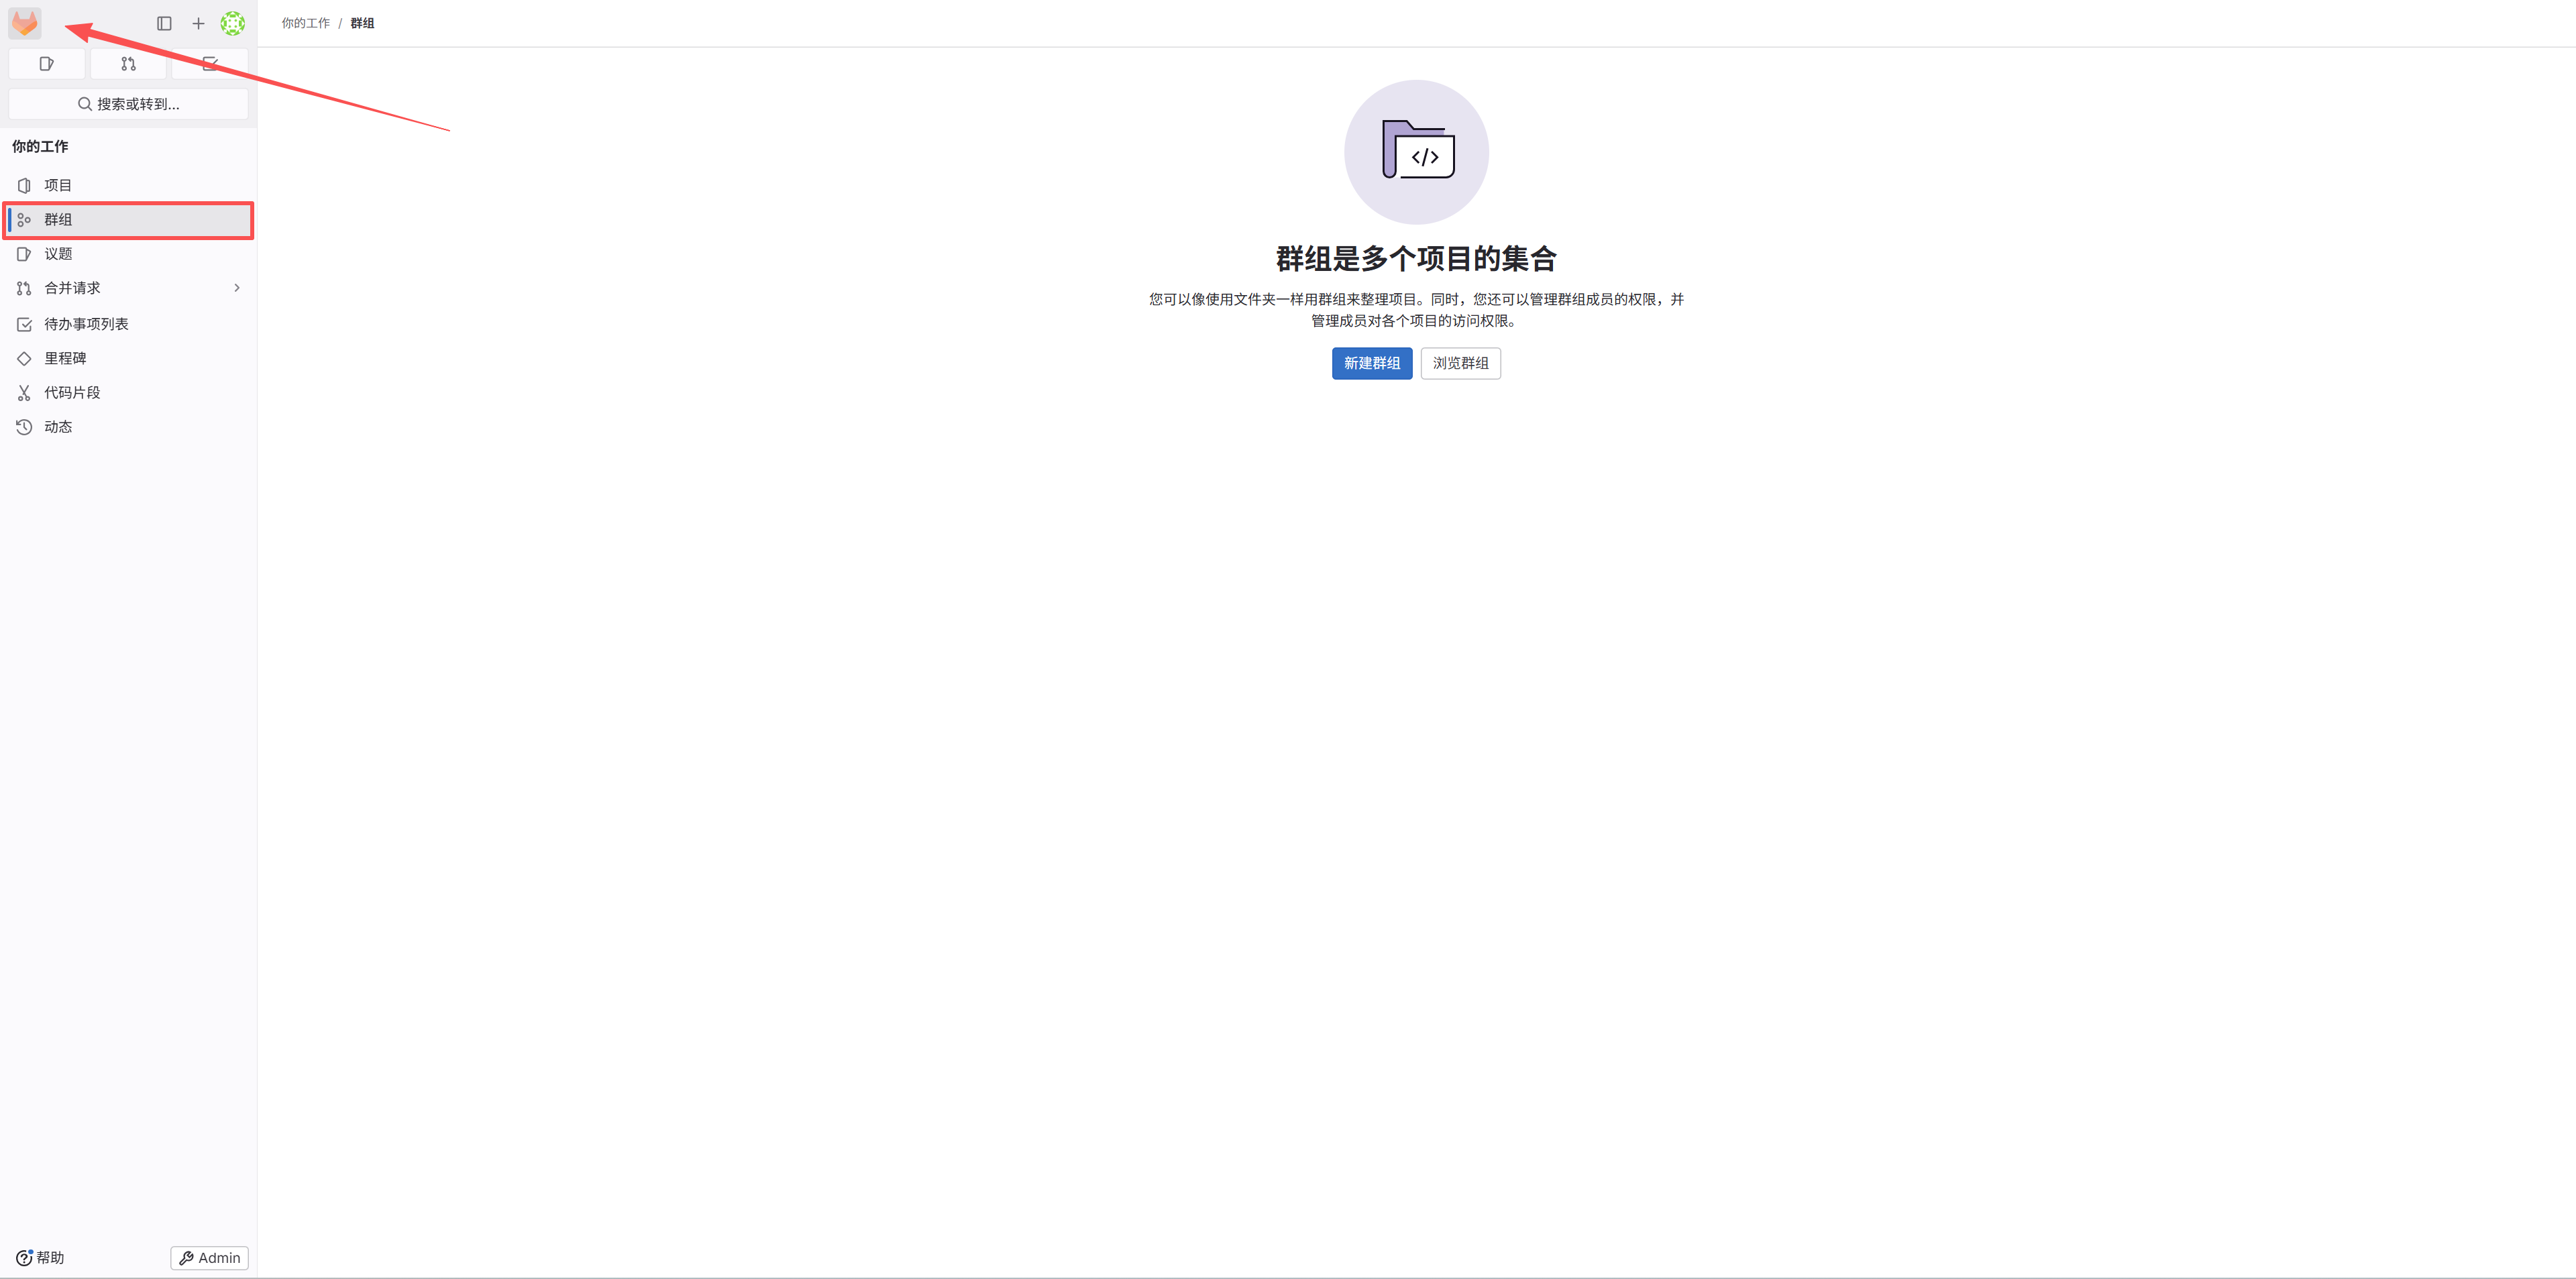Open the plus create-new menu
Viewport: 2576px width, 1279px height.
tap(198, 23)
